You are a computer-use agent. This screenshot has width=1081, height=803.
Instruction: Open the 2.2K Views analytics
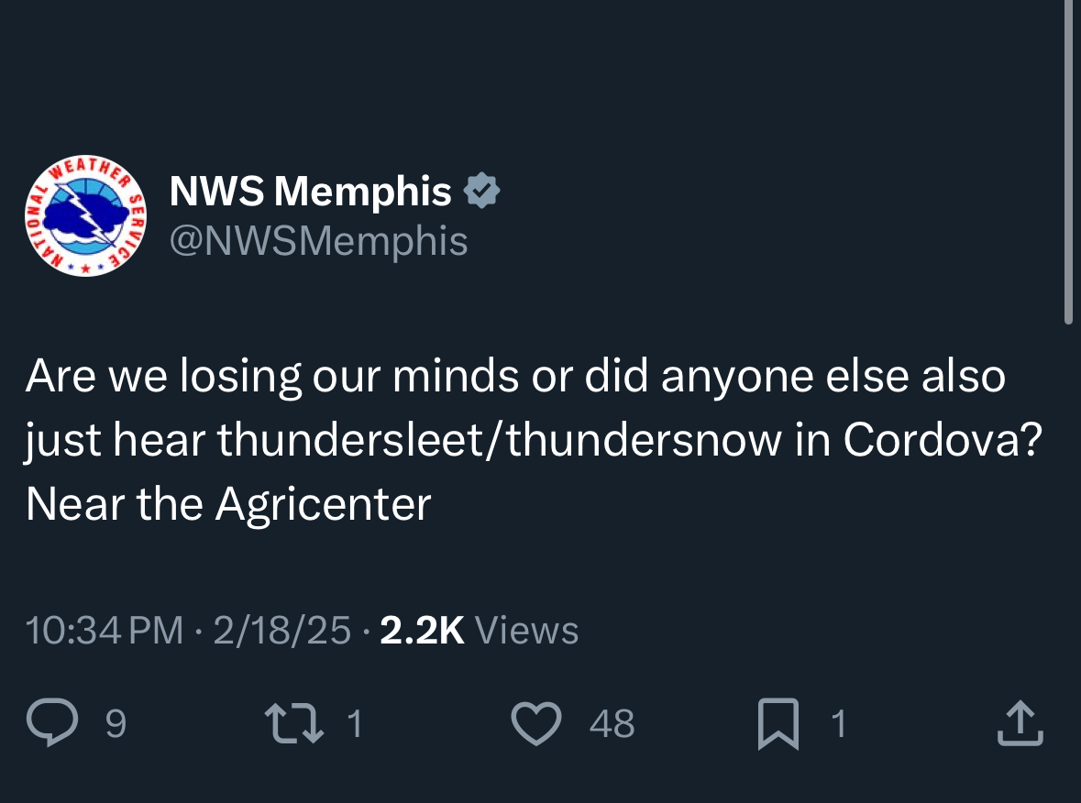coord(479,630)
